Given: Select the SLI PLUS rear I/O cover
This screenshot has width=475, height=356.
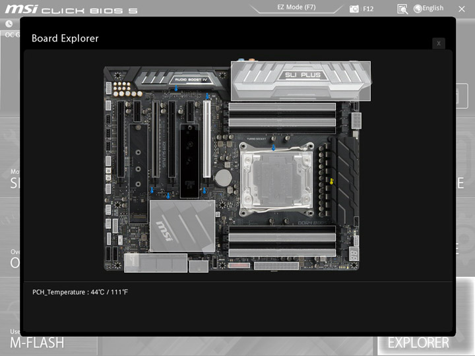Looking at the screenshot, I should 301,81.
